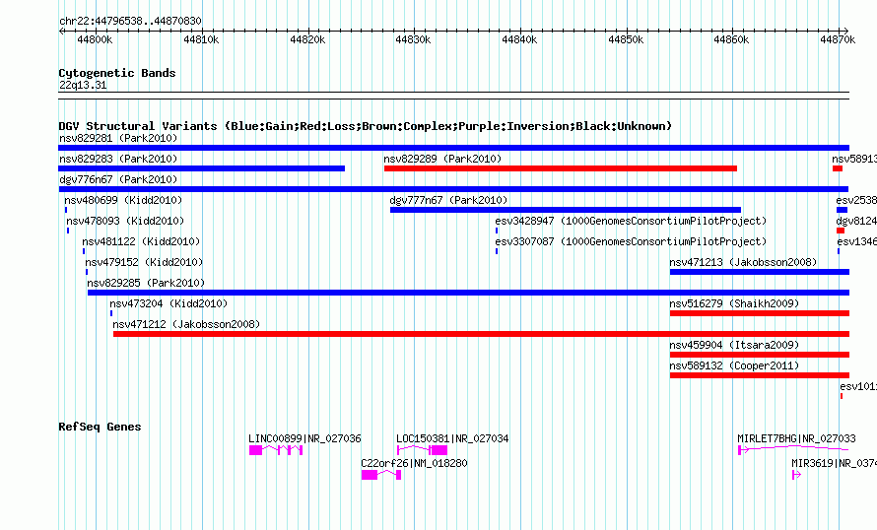The image size is (877, 530).
Task: Select the dgv776n67 (Park2010) blue bar
Action: point(453,189)
